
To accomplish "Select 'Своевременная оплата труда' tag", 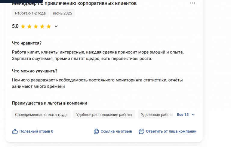I will 41,115.
